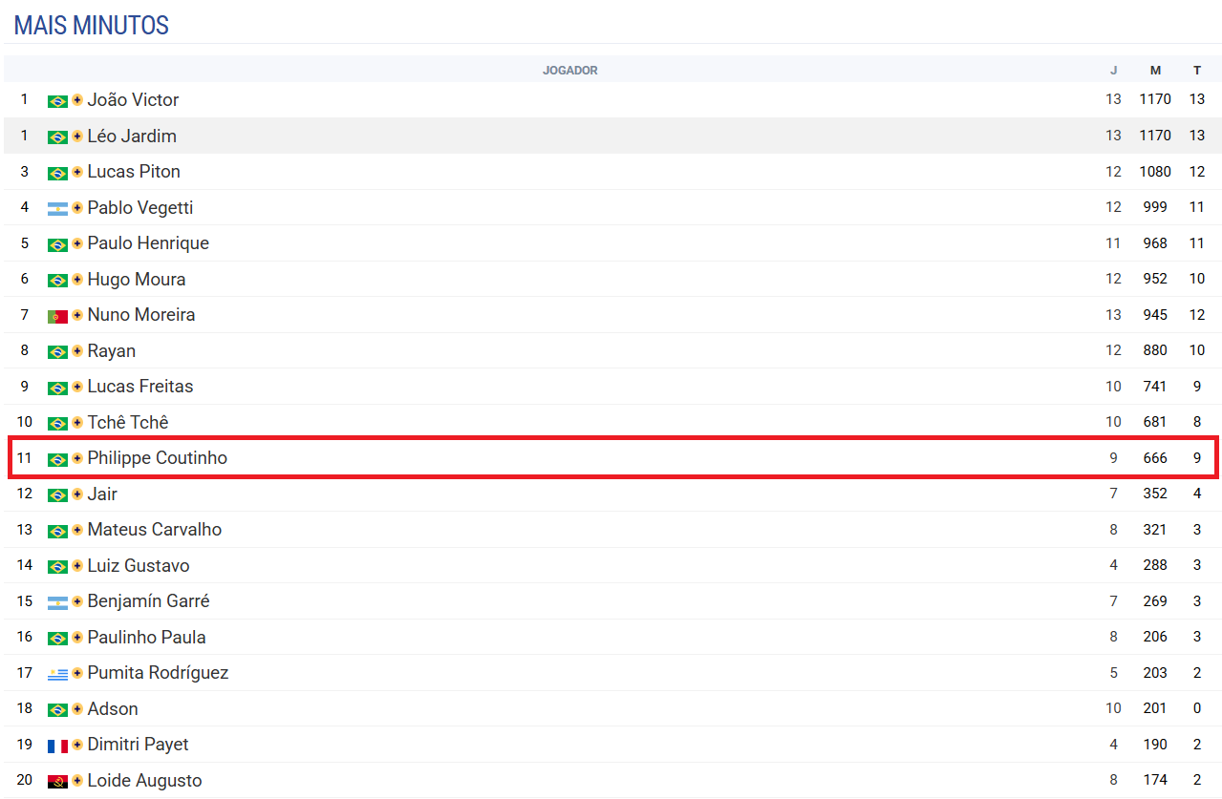Click the T column header

(x=1197, y=71)
